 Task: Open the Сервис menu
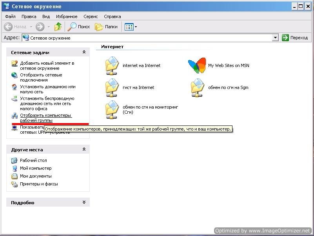(x=91, y=16)
